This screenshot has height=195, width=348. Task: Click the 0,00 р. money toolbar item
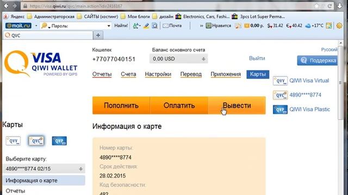[x=254, y=25]
